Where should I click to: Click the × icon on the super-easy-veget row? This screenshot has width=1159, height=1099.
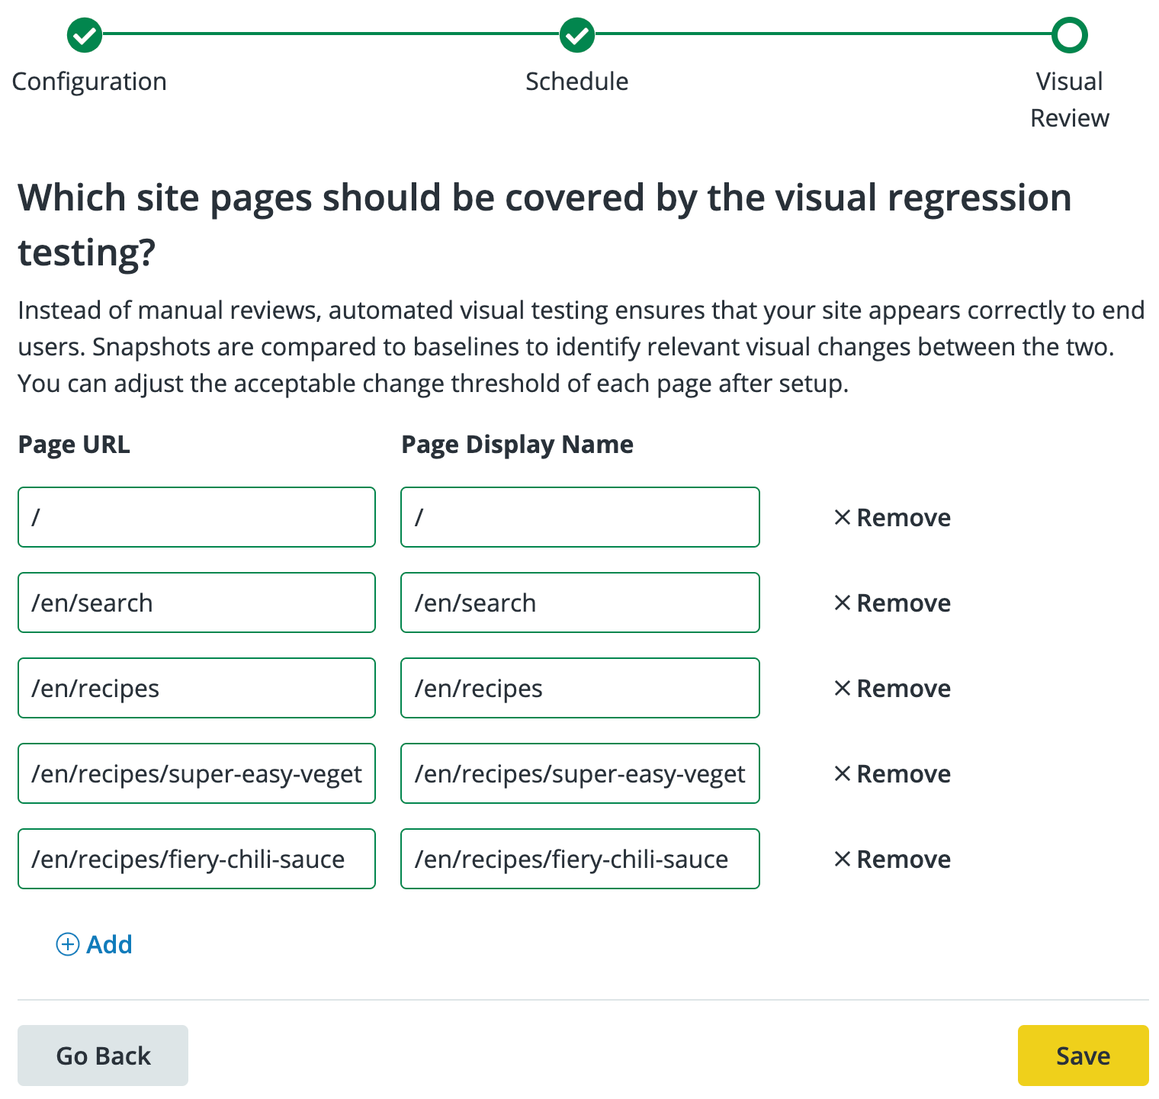(843, 773)
